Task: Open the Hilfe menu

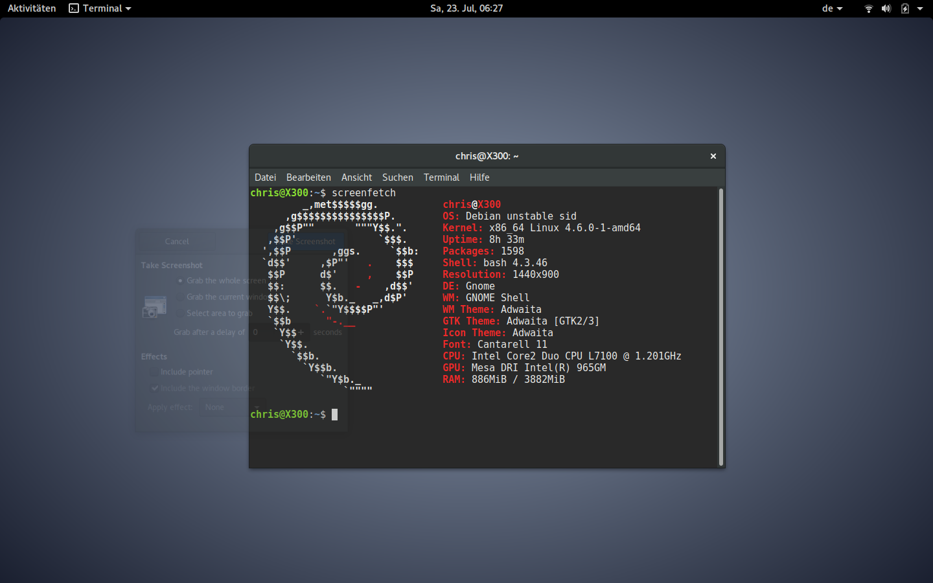Action: pyautogui.click(x=479, y=177)
